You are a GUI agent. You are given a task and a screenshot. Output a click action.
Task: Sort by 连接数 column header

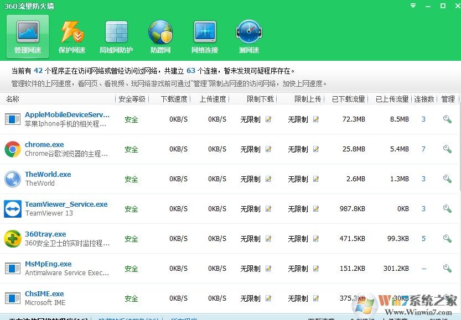click(423, 99)
